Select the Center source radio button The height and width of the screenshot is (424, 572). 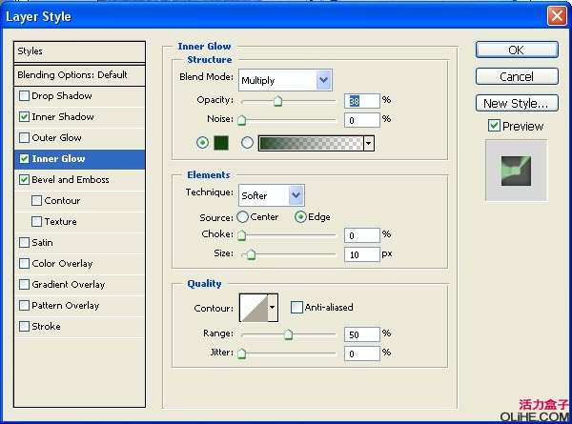(x=242, y=217)
